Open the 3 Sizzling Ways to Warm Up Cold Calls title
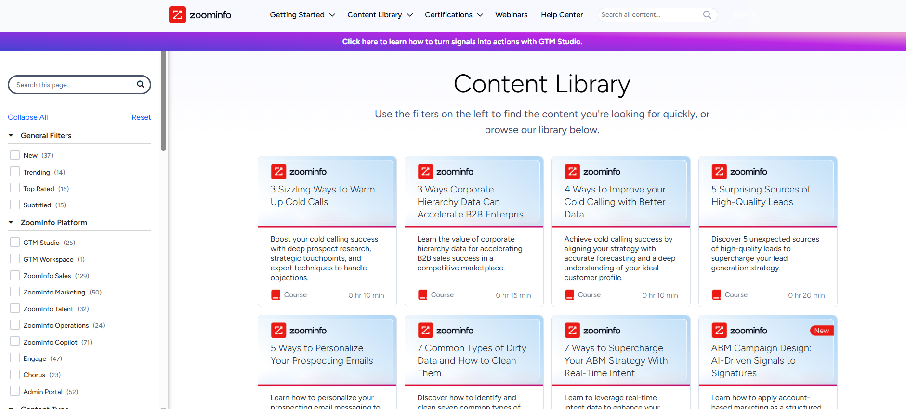906x409 pixels. [x=323, y=195]
